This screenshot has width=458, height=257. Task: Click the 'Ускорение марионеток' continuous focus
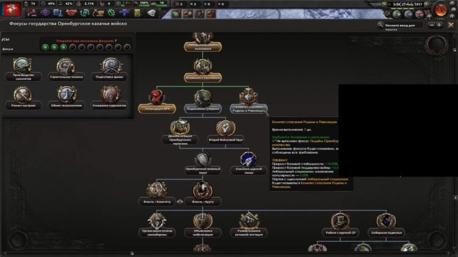tap(109, 98)
